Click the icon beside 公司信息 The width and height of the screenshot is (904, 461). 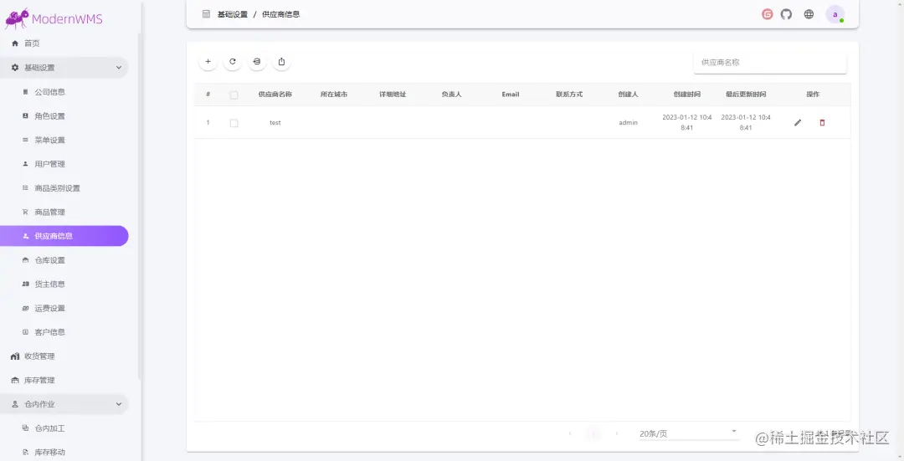pyautogui.click(x=25, y=92)
